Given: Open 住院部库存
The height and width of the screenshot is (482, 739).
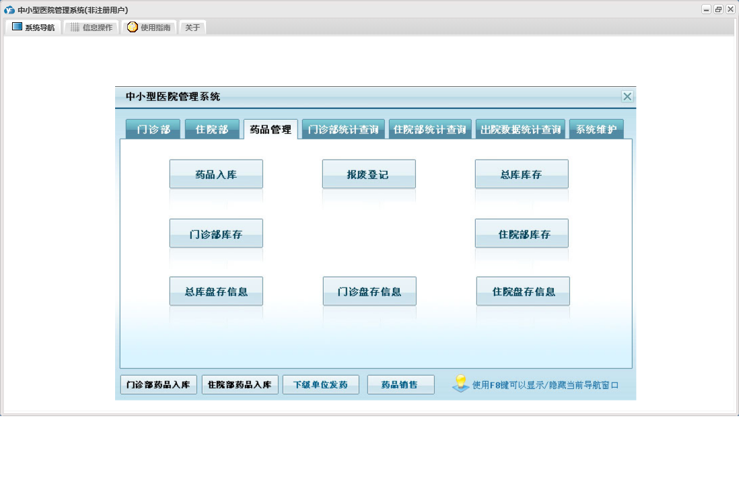Looking at the screenshot, I should [522, 234].
